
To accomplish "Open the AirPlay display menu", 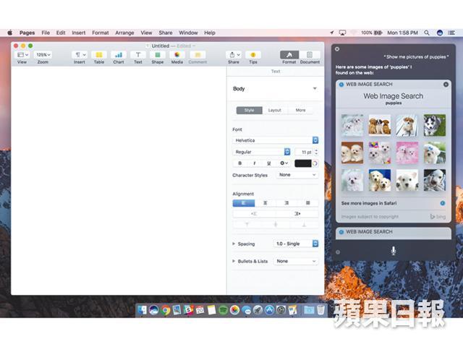I will pyautogui.click(x=342, y=33).
